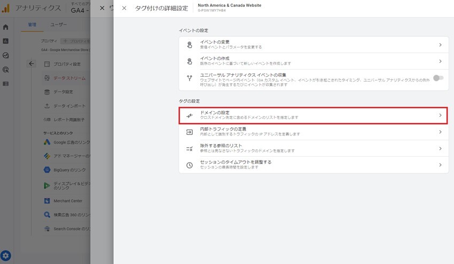Open the Advertising icon in left sidebar
454x264 pixels.
[x=6, y=69]
